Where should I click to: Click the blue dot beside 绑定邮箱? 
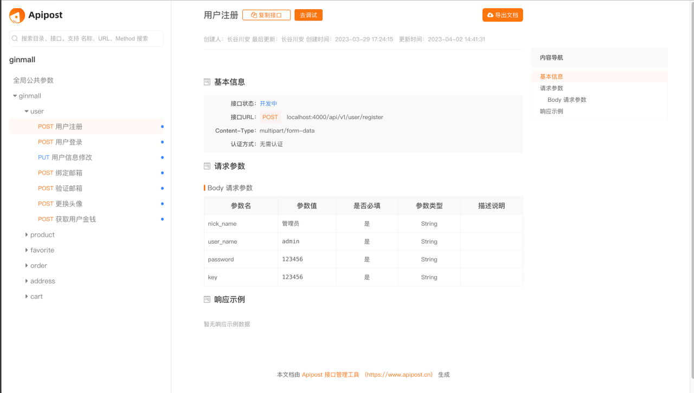(162, 173)
